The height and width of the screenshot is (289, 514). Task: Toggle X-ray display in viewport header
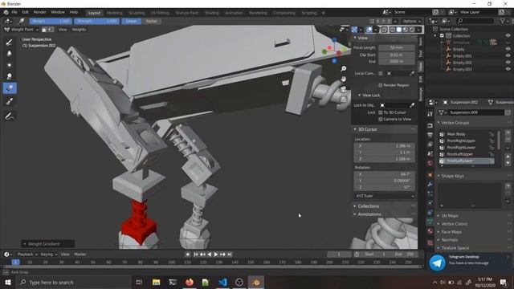coord(384,30)
